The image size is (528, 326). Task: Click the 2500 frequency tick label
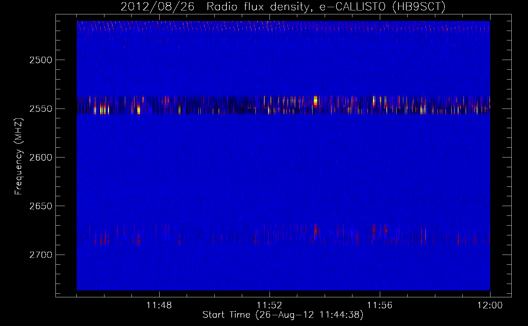click(41, 60)
